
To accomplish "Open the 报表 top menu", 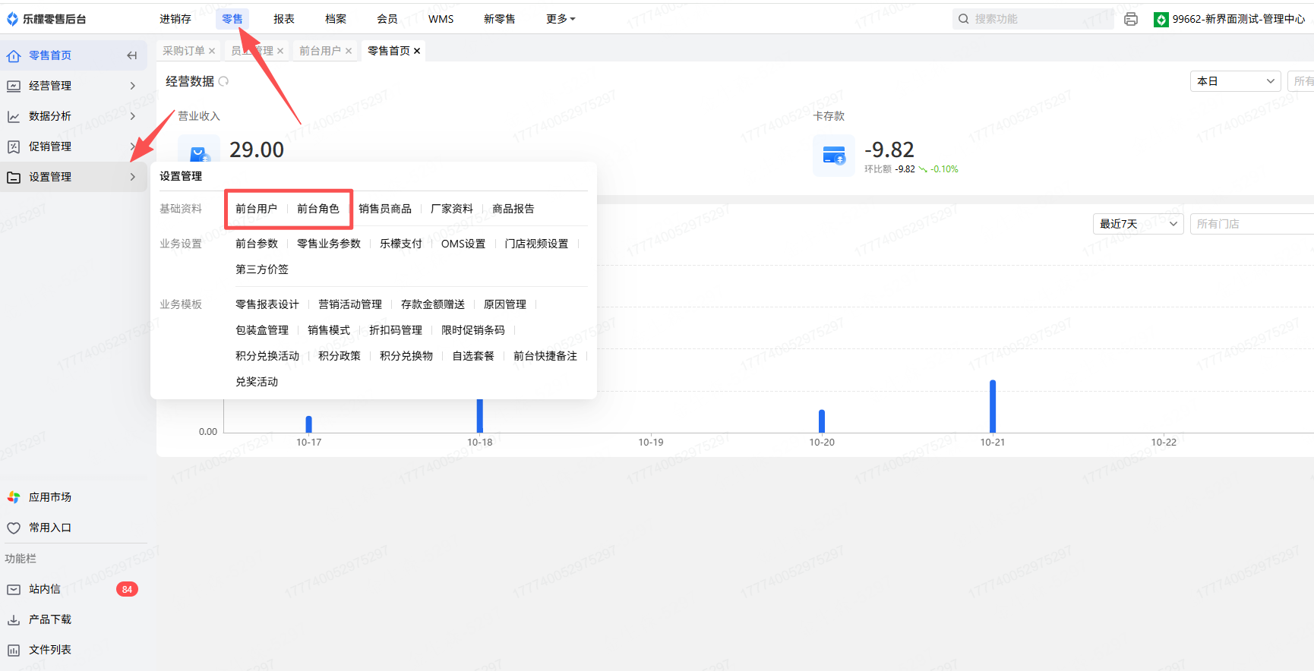I will click(284, 19).
